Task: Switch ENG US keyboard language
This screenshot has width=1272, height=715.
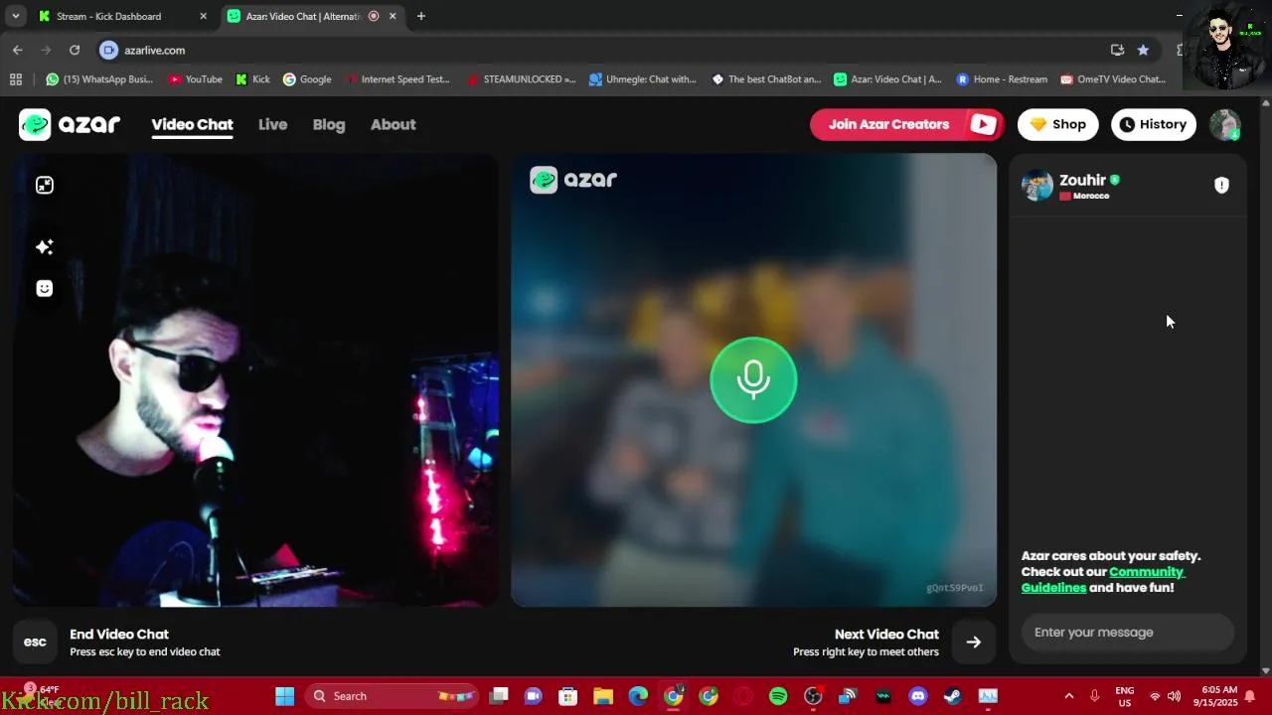Action: click(x=1125, y=696)
